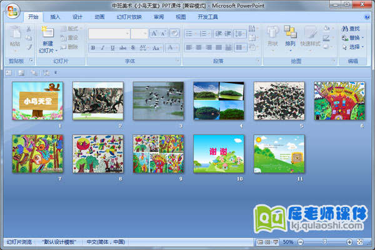Screen dimensions: 375x250
Task: Select slide 10 thumbnail with 谢谢 text
Action: tap(218, 154)
